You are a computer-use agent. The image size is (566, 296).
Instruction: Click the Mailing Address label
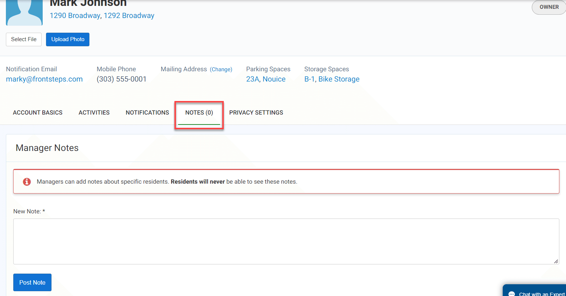[x=184, y=69]
